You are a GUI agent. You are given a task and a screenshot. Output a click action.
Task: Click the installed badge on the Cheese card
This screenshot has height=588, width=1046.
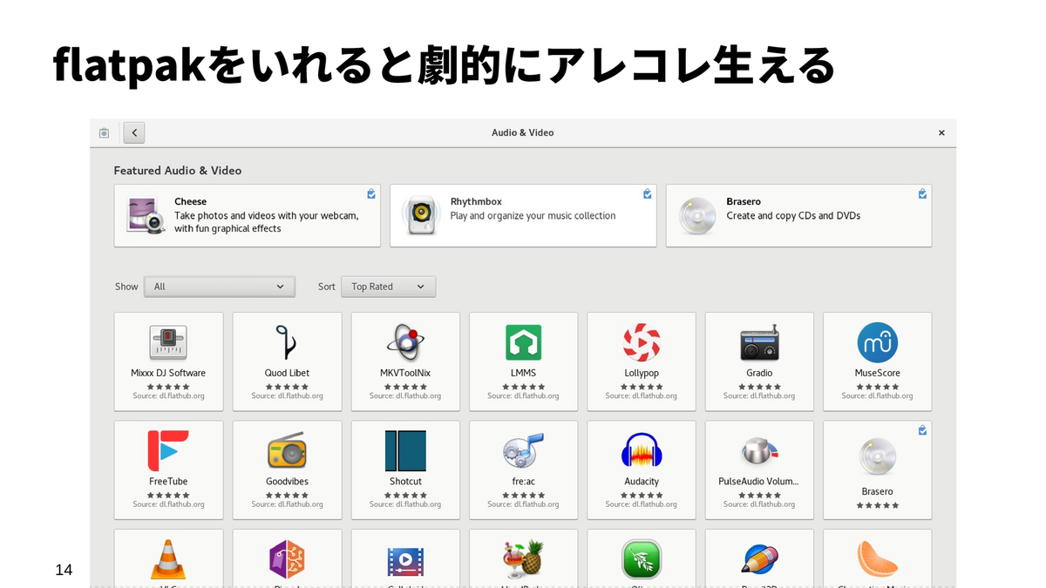(x=371, y=193)
